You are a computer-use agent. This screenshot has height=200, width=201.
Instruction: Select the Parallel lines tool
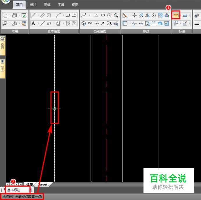coord(42,15)
